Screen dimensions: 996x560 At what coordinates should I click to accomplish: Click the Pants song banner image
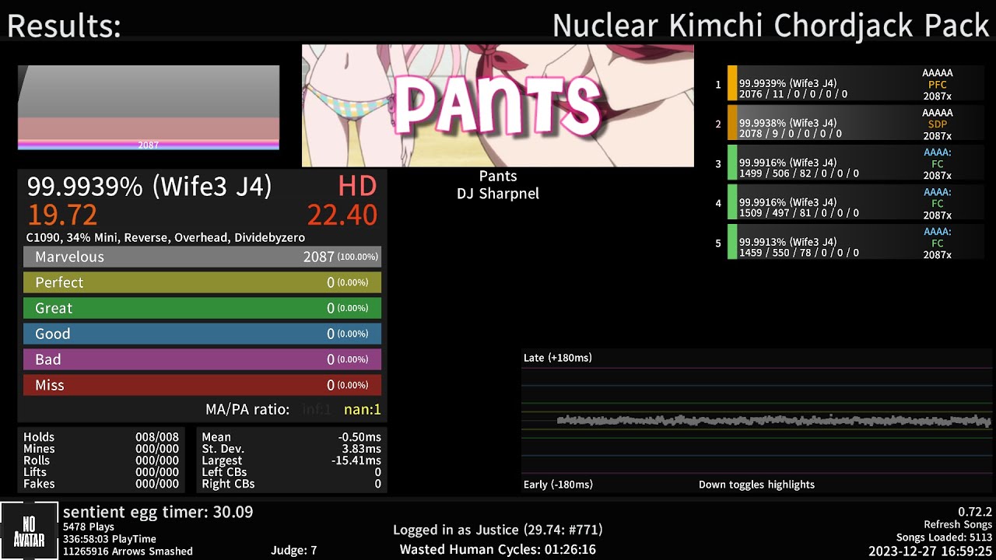point(498,105)
